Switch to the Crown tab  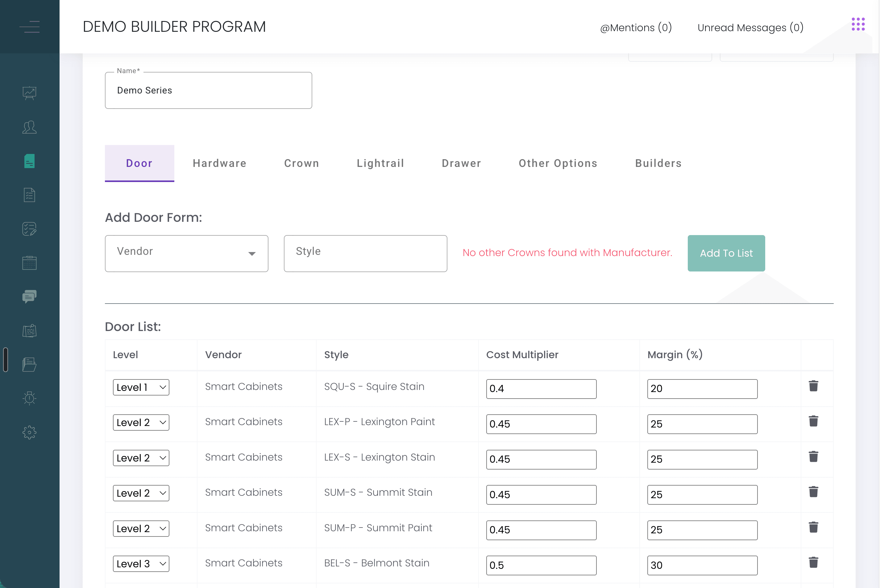[x=301, y=163]
